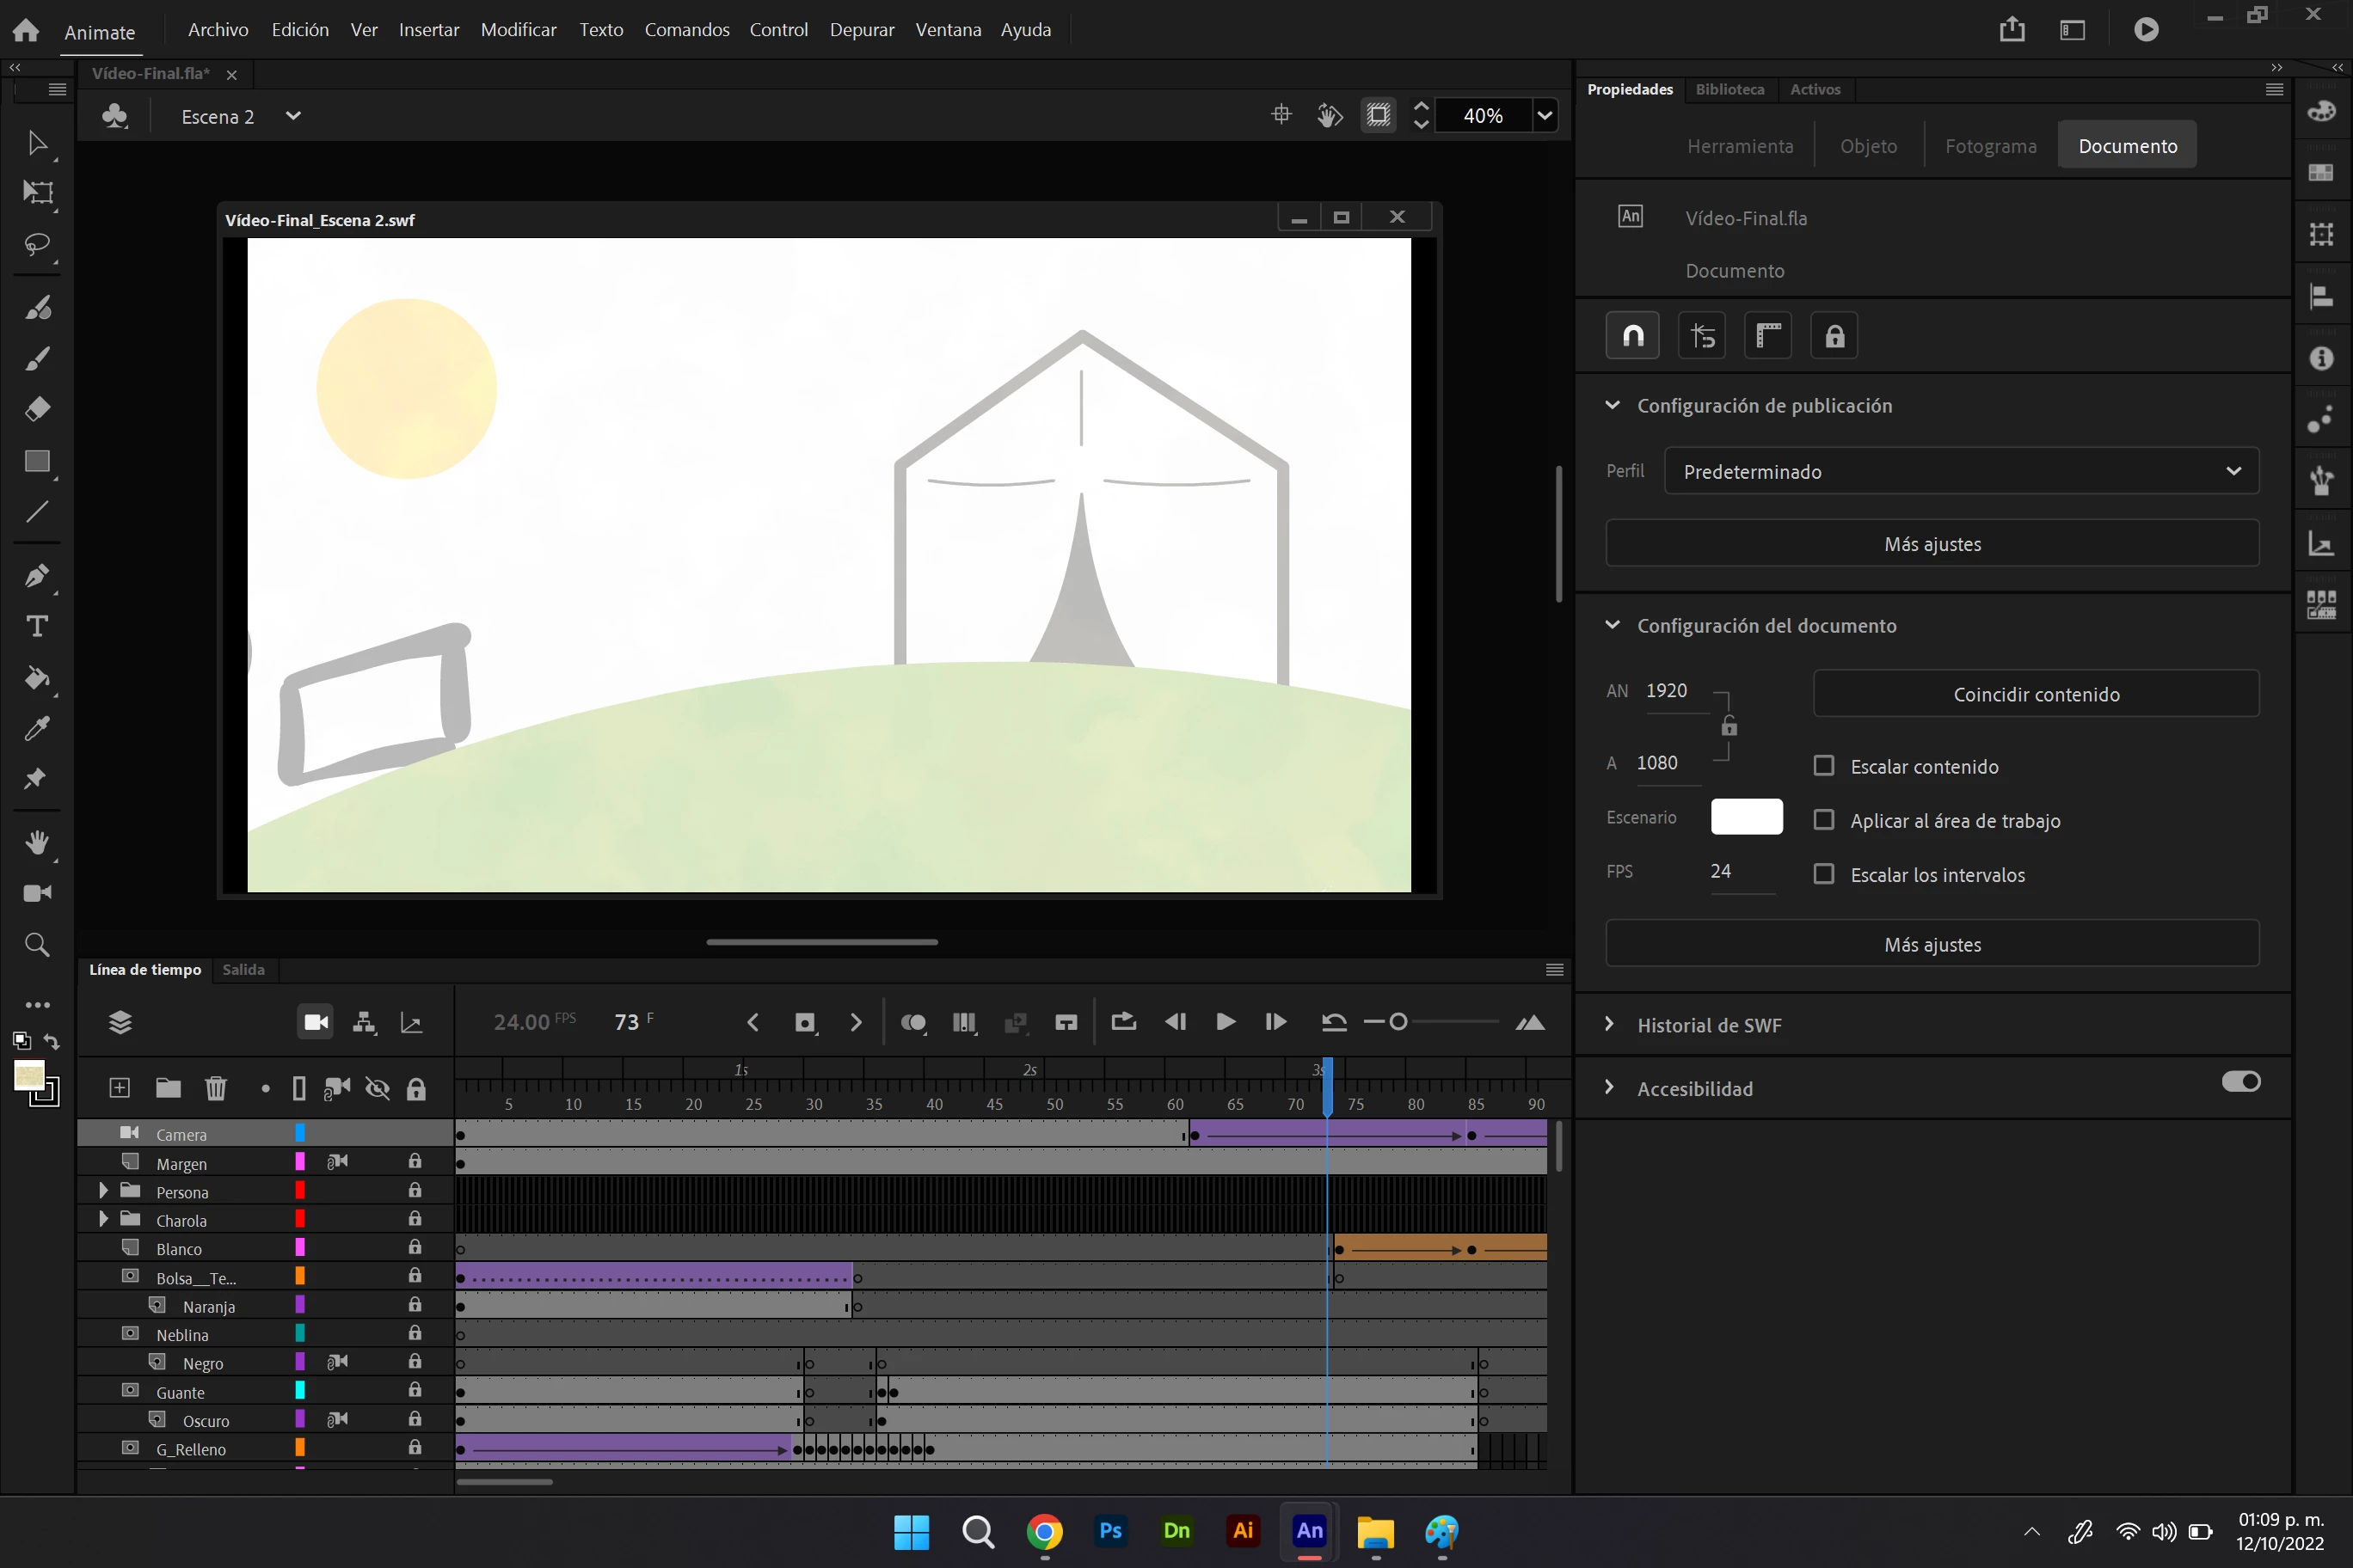Switch to the Biblioteca tab
The width and height of the screenshot is (2353, 1568).
pyautogui.click(x=1729, y=89)
